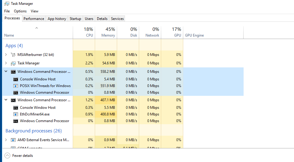Viewport: 294px width, 162px height.
Task: Click the Task Manager process row icon
Action: click(x=13, y=63)
